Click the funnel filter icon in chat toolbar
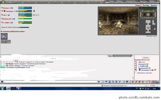Screen dimensions: 161x100 pos(106,82)
